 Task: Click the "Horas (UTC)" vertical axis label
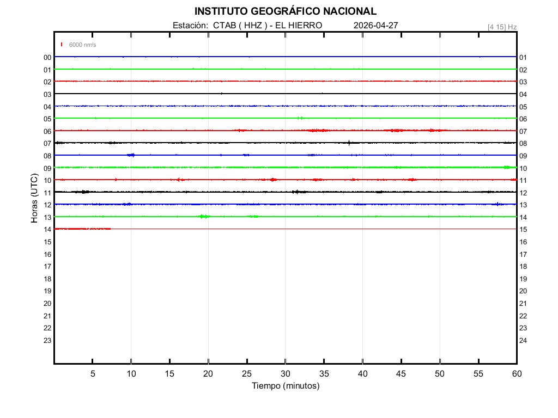tap(34, 199)
